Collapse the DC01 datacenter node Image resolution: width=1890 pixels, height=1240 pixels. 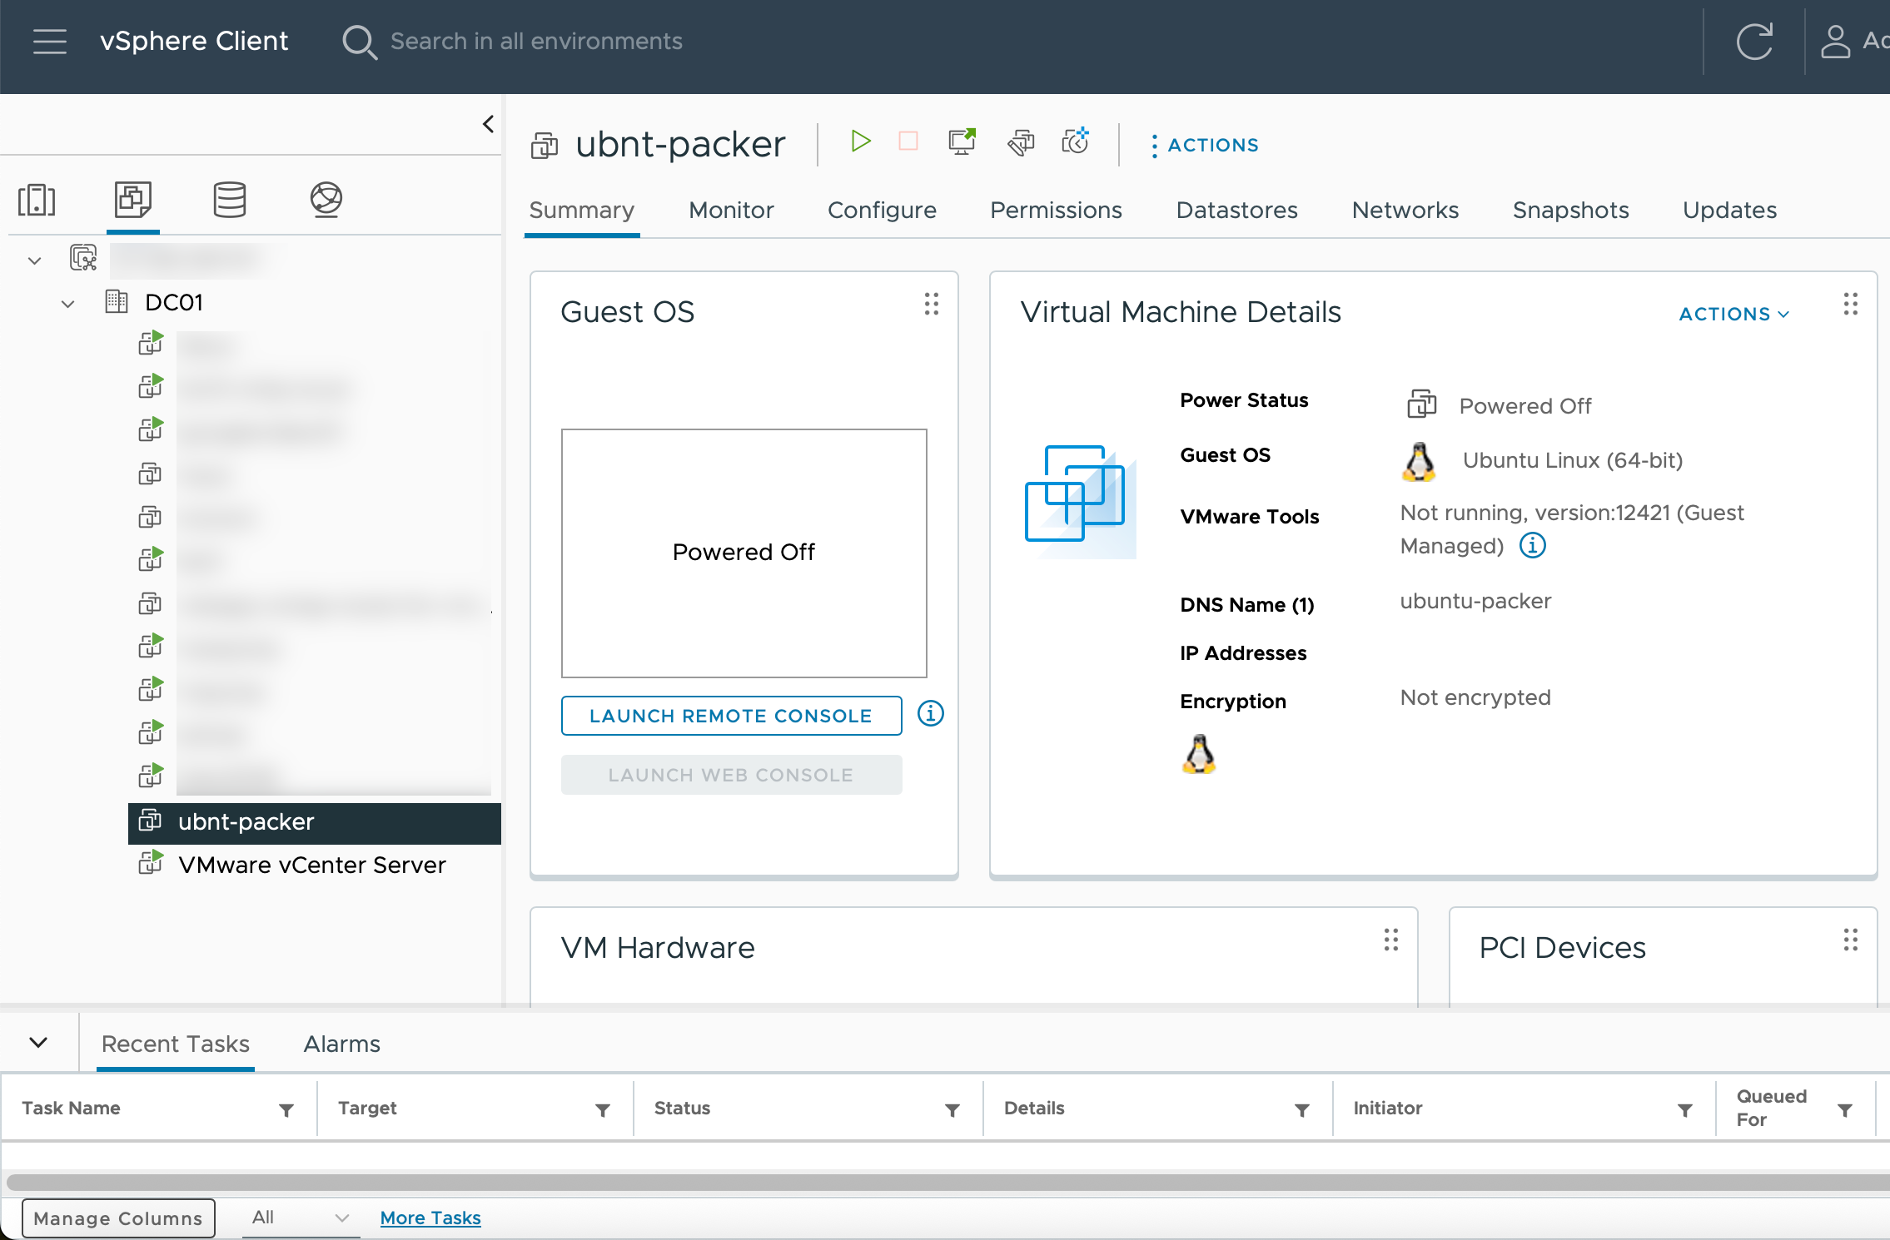pyautogui.click(x=67, y=303)
